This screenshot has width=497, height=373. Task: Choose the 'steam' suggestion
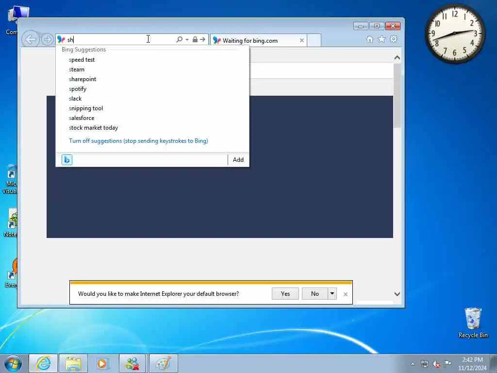click(152, 69)
